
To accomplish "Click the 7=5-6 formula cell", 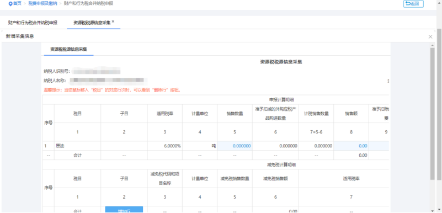I will [x=316, y=132].
